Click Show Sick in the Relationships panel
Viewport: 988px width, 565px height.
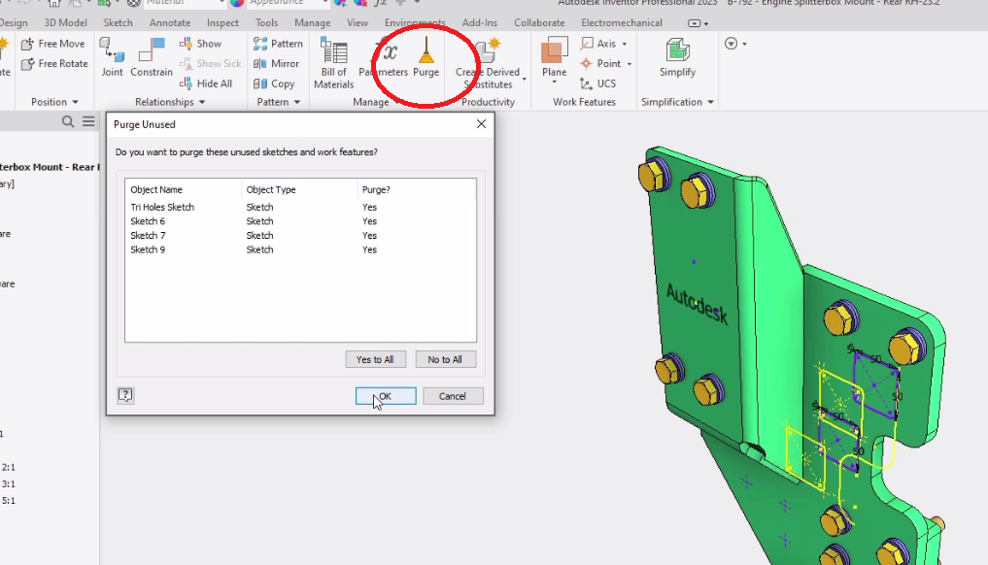[211, 64]
